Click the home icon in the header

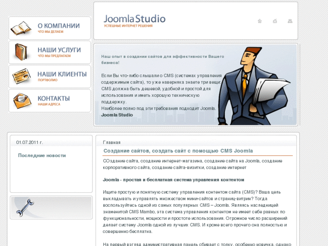(259, 21)
